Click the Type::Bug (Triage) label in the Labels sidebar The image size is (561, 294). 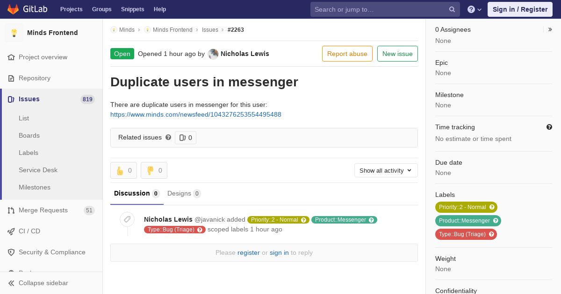466,234
